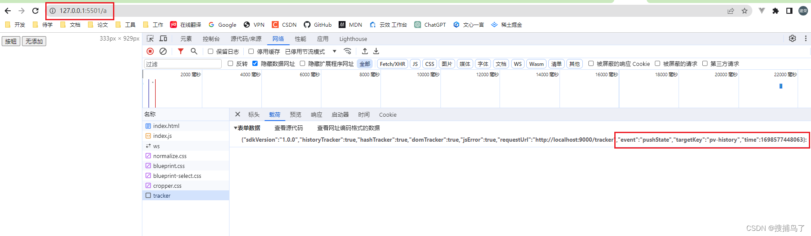Click the site info icon in address bar
Screen dimensions: 811x236
(x=53, y=11)
